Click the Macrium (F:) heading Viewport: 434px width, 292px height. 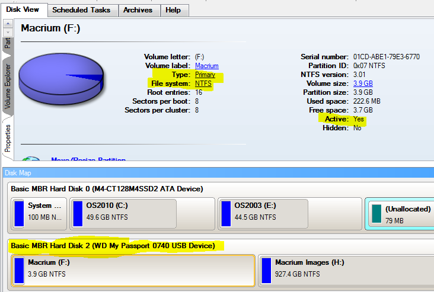(50, 28)
